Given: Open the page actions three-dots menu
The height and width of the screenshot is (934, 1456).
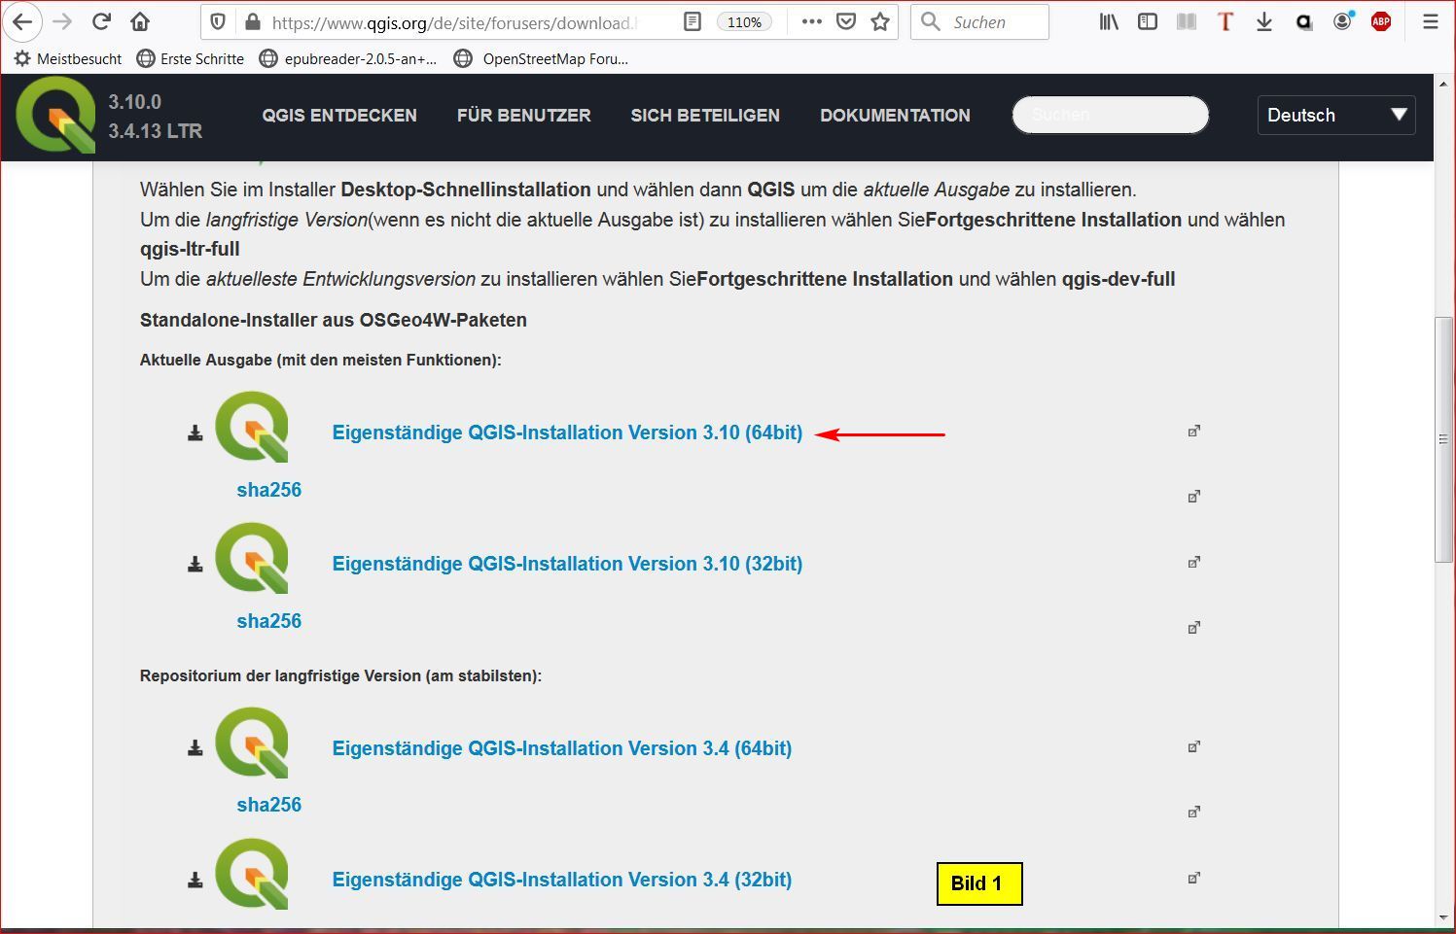Looking at the screenshot, I should tap(811, 21).
